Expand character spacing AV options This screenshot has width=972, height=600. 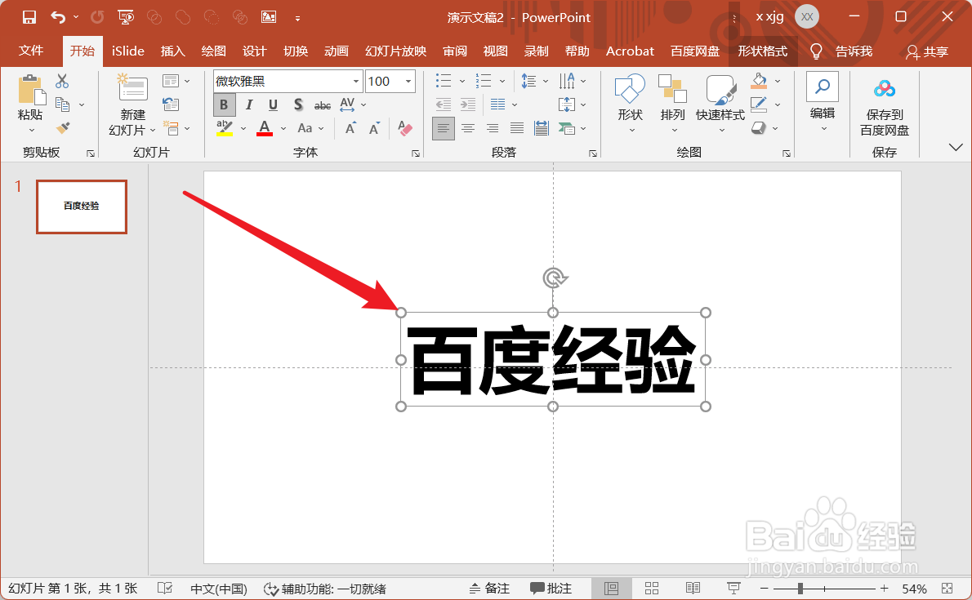363,104
